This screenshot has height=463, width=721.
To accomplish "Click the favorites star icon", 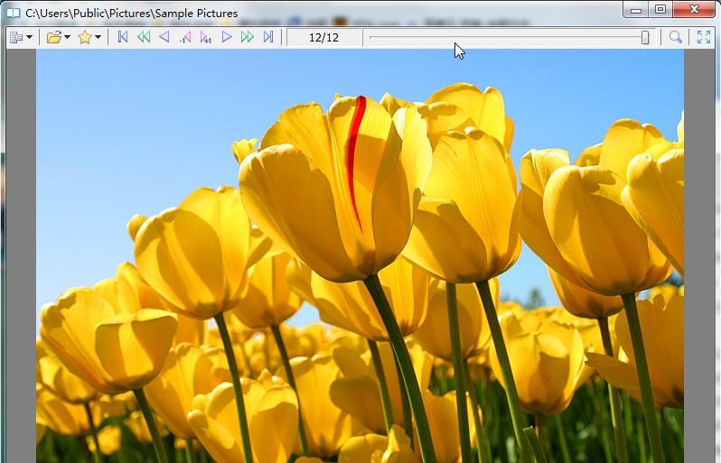I will [x=84, y=37].
